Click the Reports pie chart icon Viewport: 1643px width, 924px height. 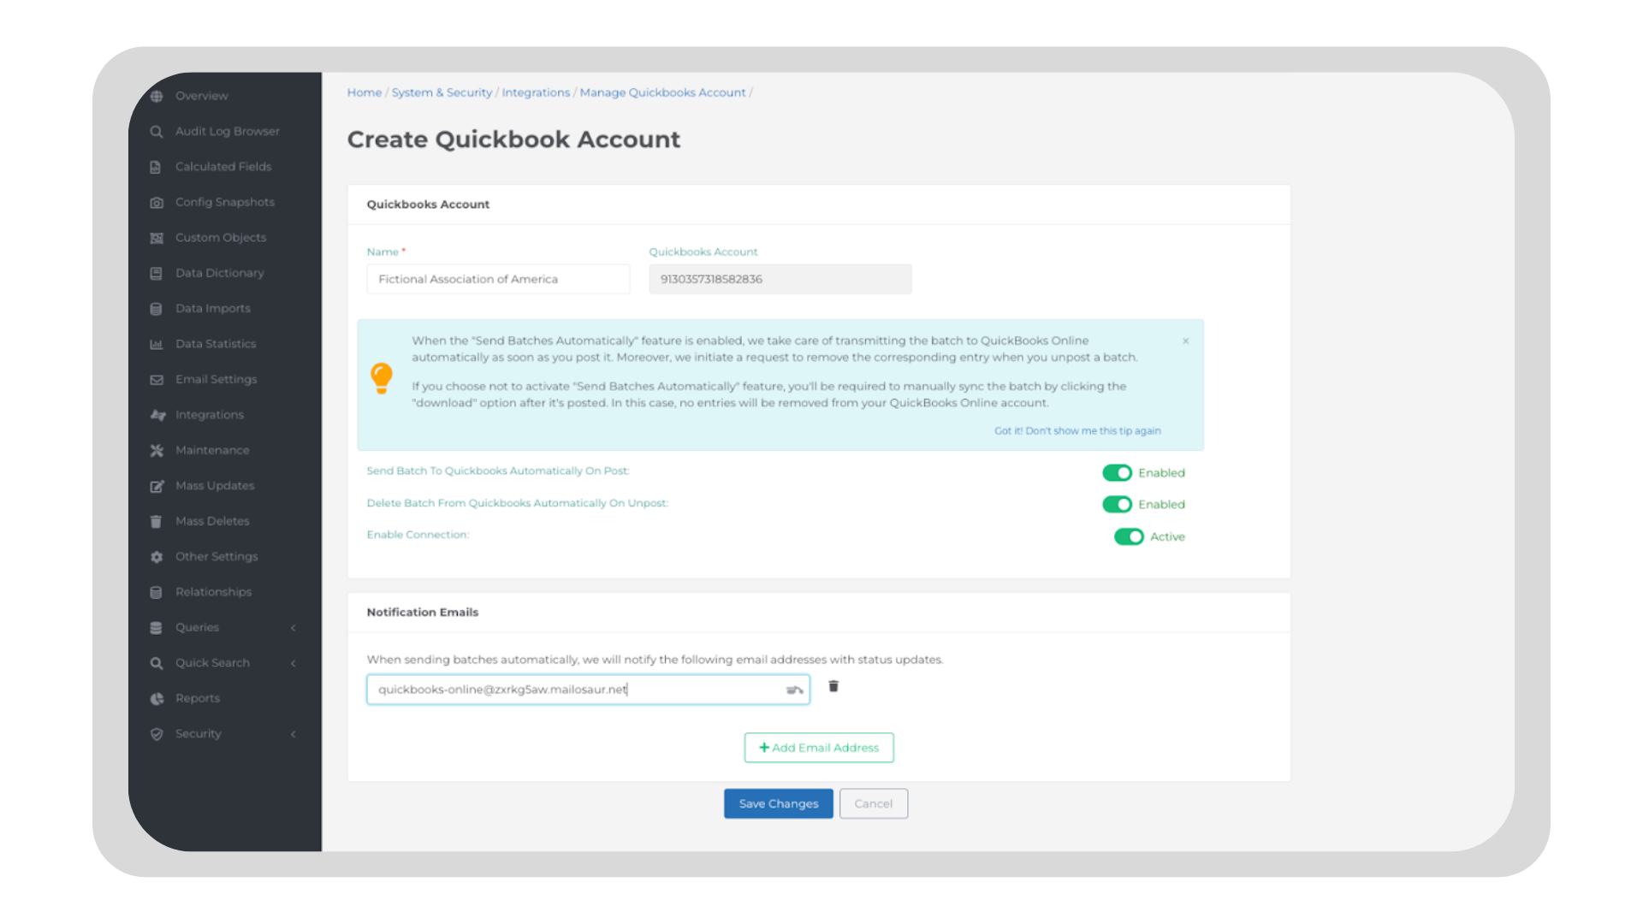point(157,699)
